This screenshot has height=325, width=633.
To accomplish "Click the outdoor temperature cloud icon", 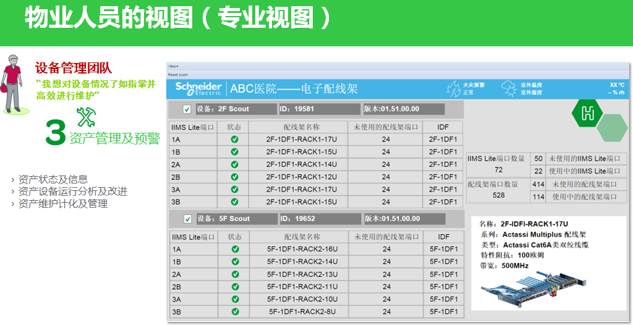I will [x=508, y=88].
